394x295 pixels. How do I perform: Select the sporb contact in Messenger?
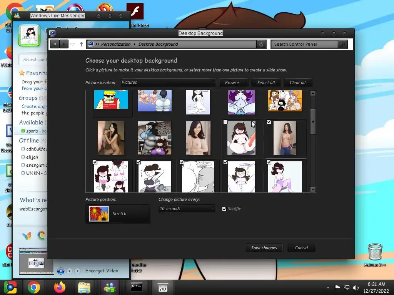point(31,131)
